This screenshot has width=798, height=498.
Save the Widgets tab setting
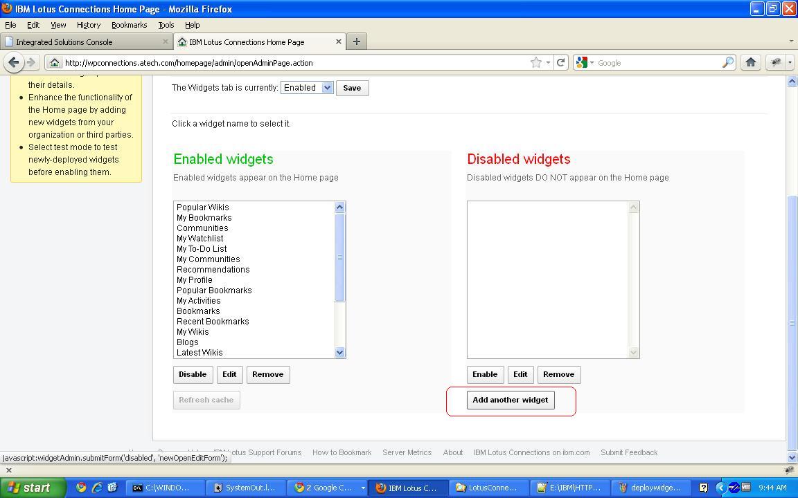coord(352,88)
